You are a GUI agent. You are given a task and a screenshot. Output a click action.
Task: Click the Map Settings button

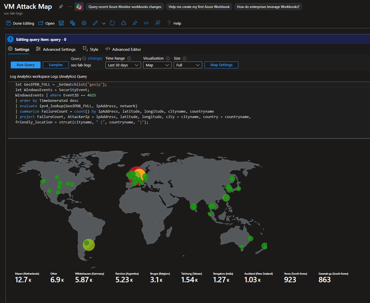(x=221, y=65)
